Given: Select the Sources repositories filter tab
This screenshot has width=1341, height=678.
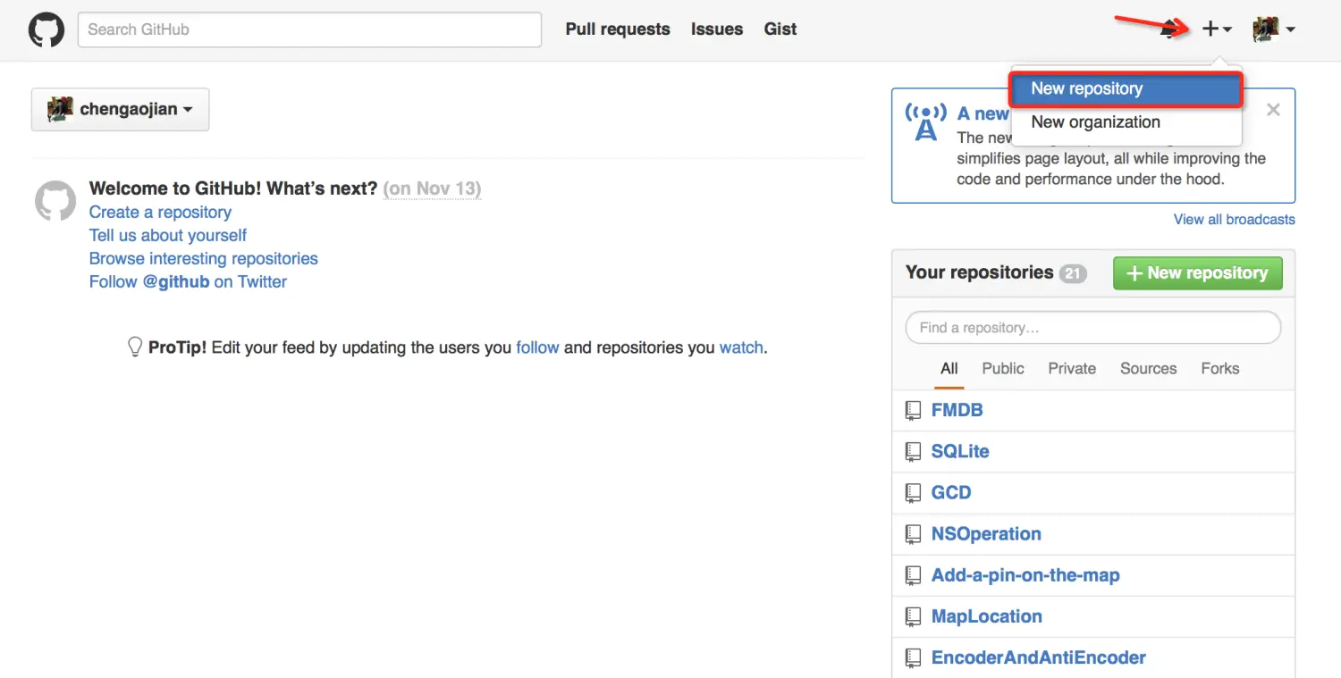Looking at the screenshot, I should point(1148,369).
